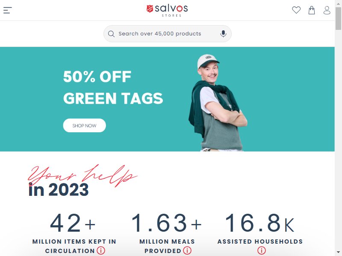Click the man in cap banner image
Screen dimensions: 342x256
coord(218,103)
